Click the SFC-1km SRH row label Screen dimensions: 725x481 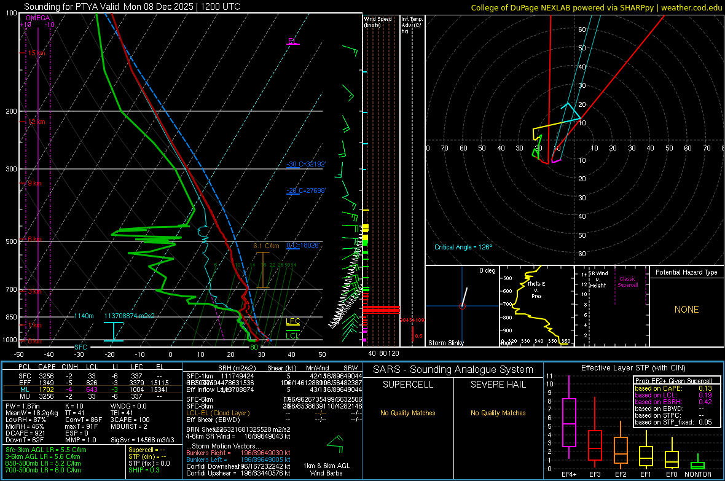click(200, 376)
